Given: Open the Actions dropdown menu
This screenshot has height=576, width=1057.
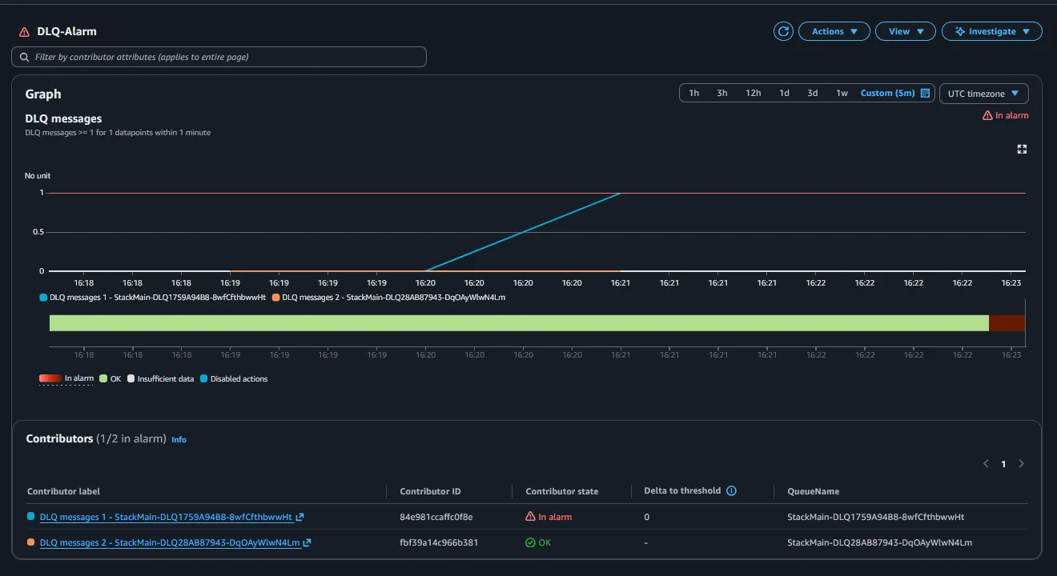Looking at the screenshot, I should [x=834, y=31].
